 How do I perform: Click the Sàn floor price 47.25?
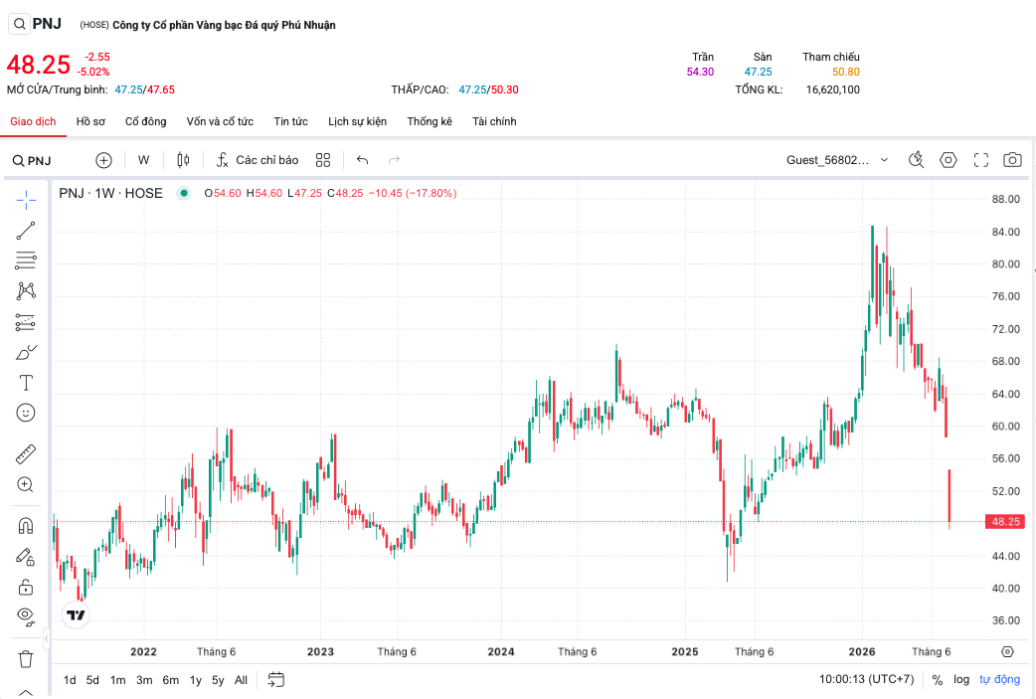tap(758, 72)
